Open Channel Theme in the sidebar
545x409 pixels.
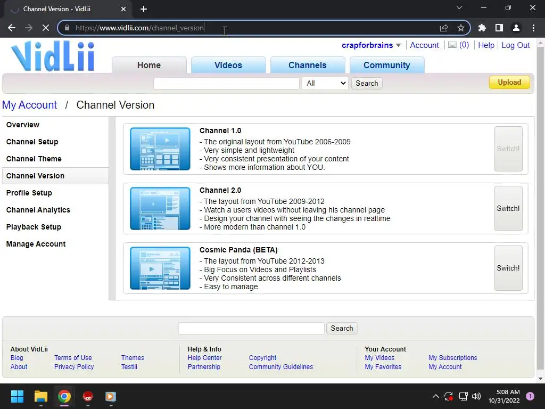34,159
